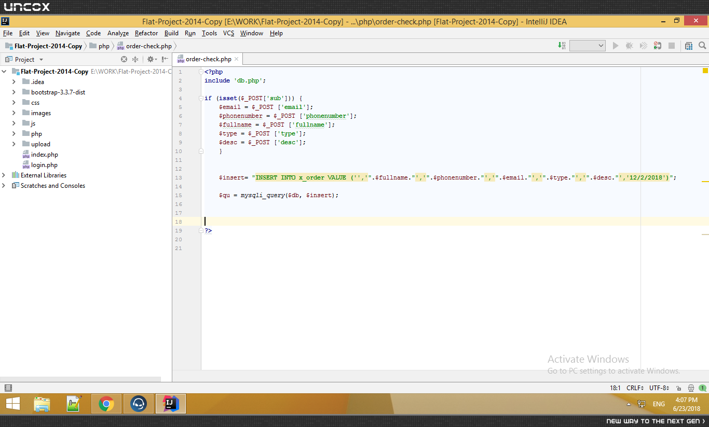Open the CRLF line separator selector

click(x=635, y=388)
